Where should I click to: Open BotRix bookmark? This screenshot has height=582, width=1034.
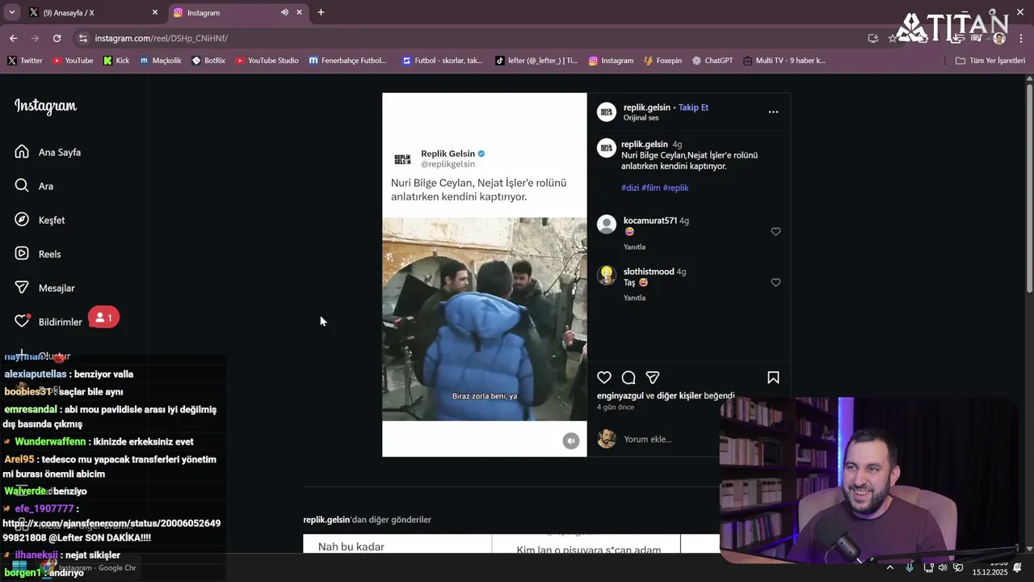[208, 61]
